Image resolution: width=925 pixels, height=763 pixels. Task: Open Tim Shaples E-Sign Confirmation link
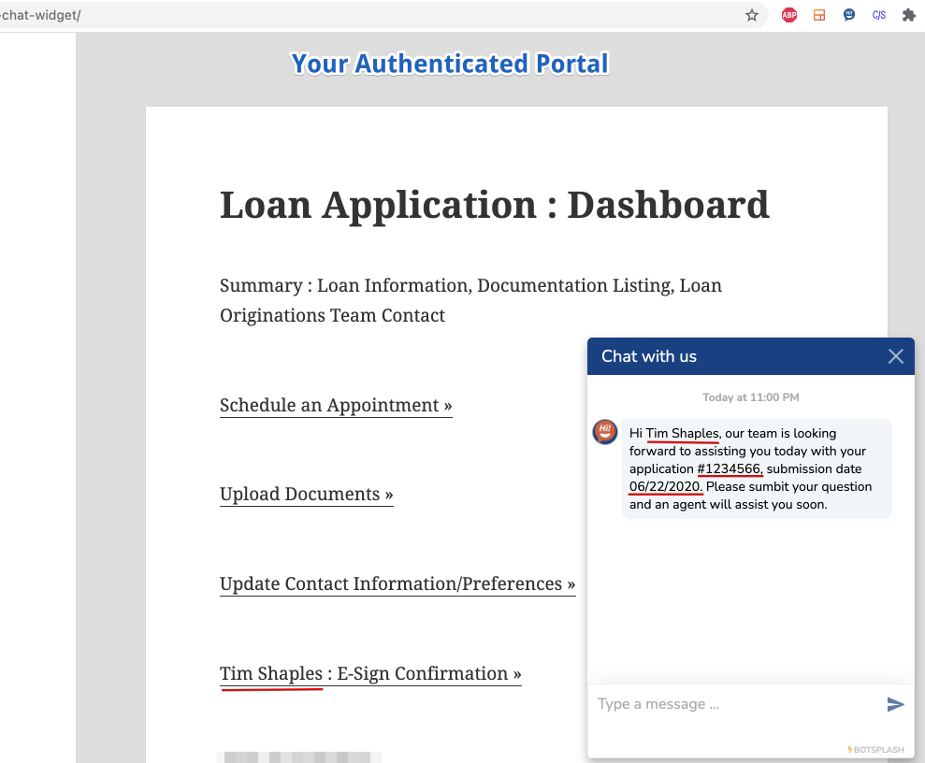coord(370,673)
